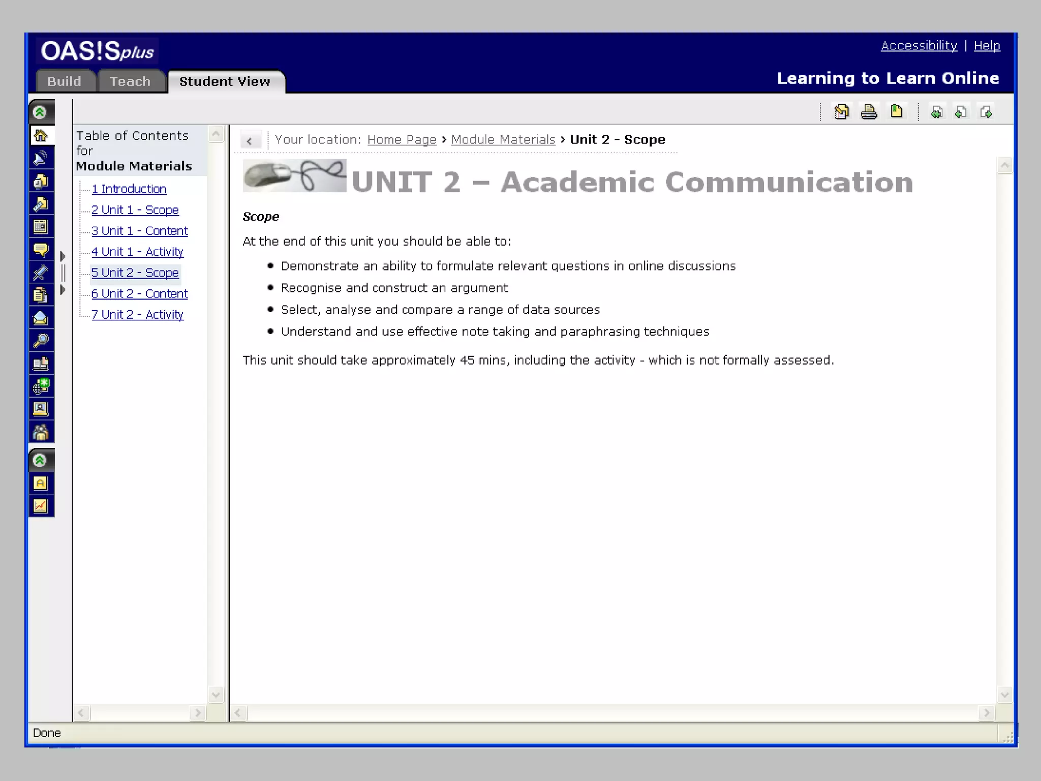This screenshot has height=781, width=1041.
Task: Open the Discussions speech bubble icon
Action: (x=41, y=249)
